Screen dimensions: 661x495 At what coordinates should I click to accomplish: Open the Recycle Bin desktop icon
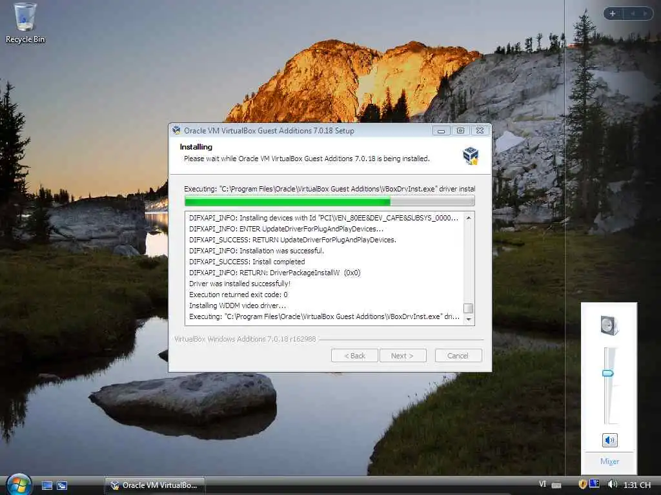[25, 23]
